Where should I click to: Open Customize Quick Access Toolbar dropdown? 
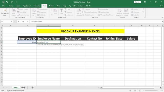tap(16, 2)
